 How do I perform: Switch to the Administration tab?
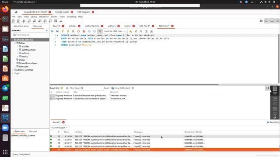click(21, 26)
